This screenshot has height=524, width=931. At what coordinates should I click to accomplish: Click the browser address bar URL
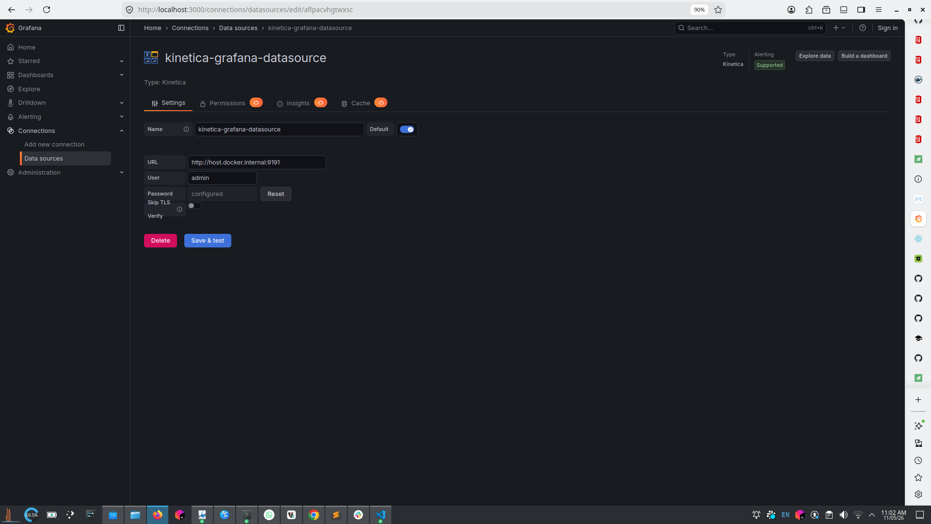[x=245, y=10]
